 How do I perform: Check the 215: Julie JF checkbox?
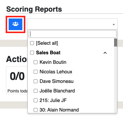tap(35, 100)
